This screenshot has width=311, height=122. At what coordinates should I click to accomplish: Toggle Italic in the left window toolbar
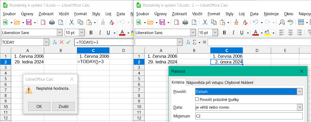100,33
